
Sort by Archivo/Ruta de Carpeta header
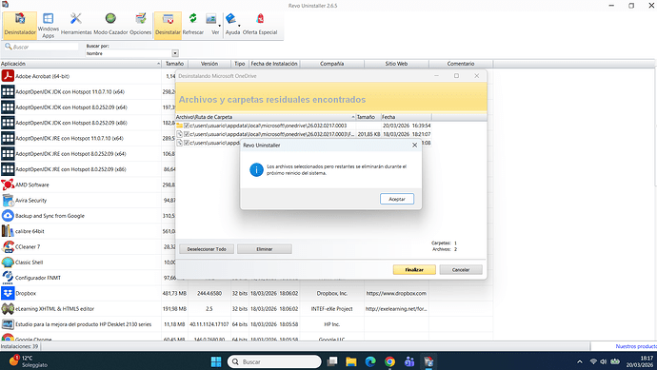266,117
